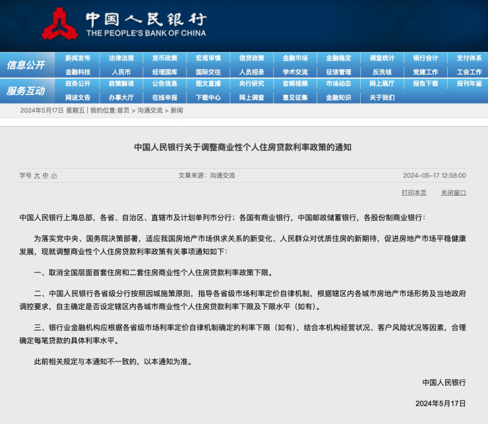
Task: Open 政策解读 under 服务互动
Action: point(121,84)
